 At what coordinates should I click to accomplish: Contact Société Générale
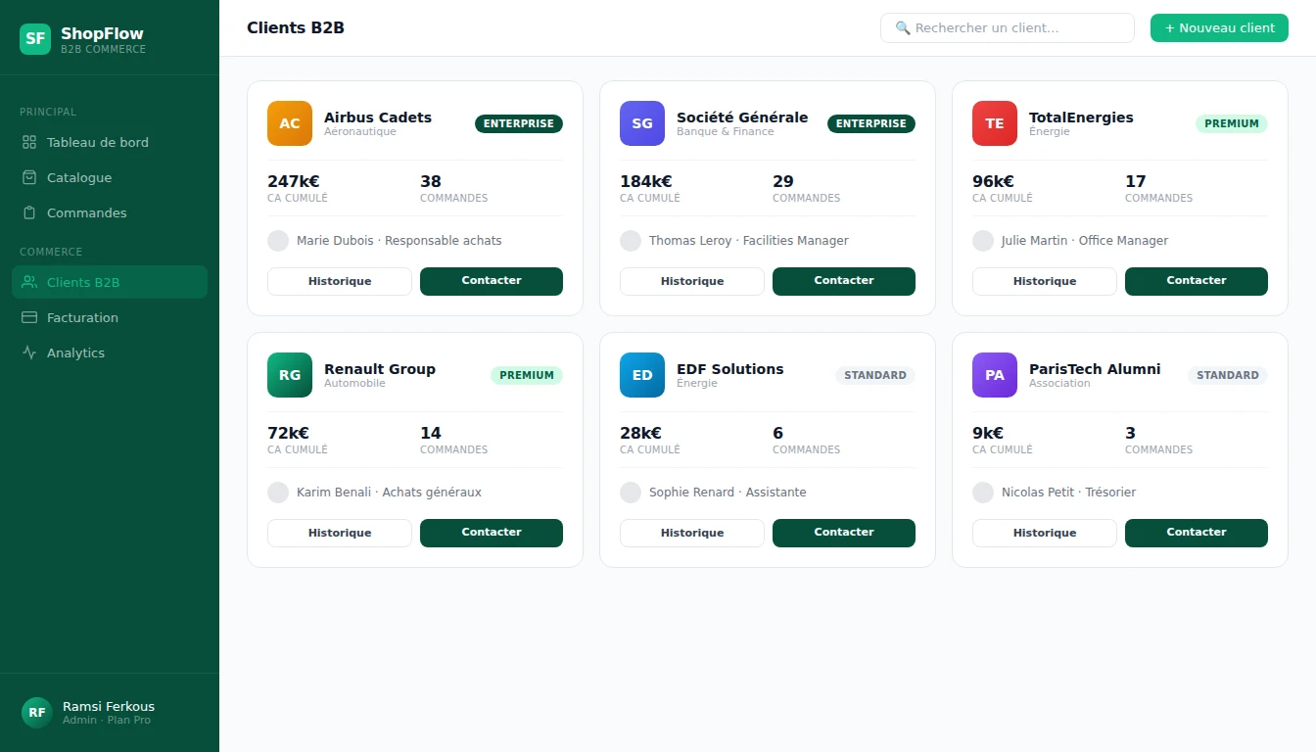844,281
